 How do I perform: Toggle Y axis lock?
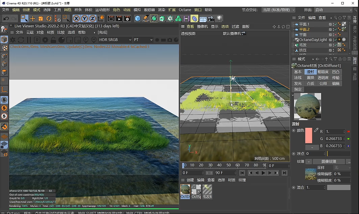(x=85, y=19)
